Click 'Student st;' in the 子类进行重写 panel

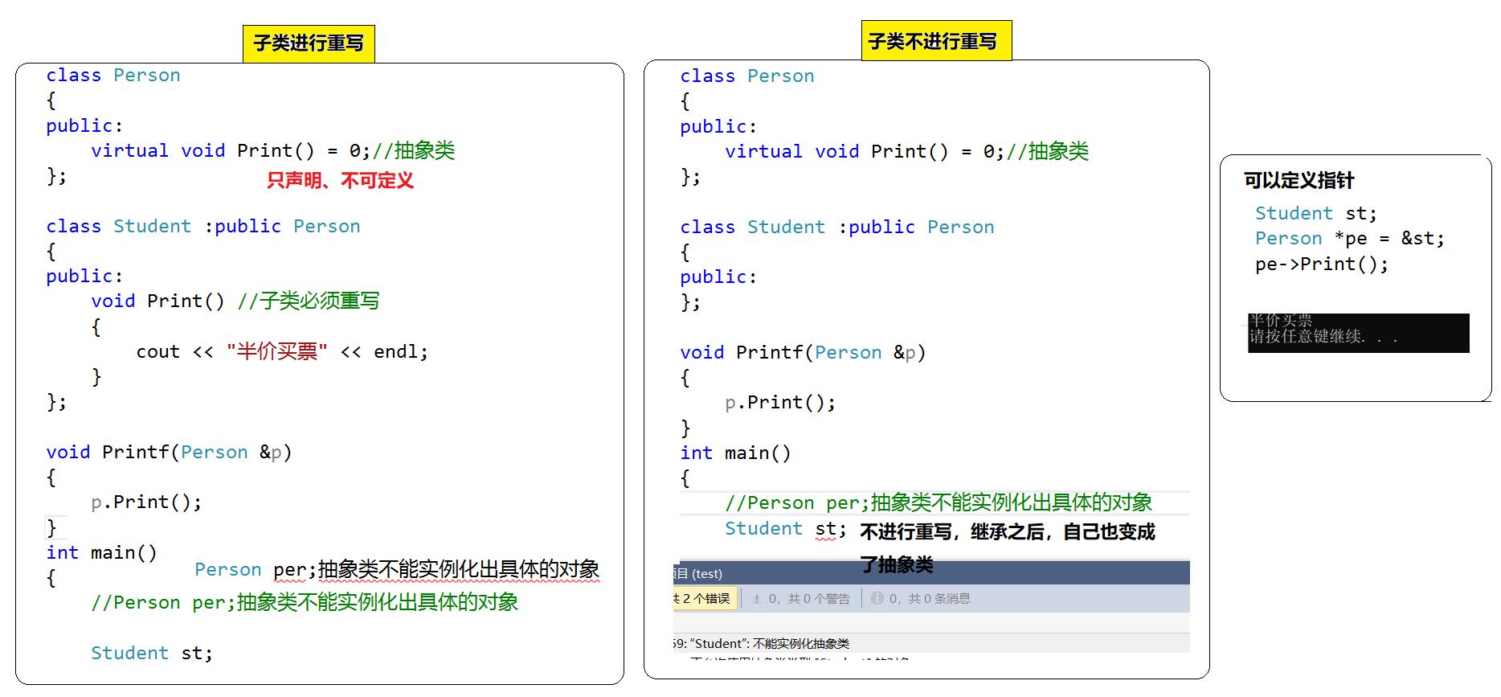[152, 653]
